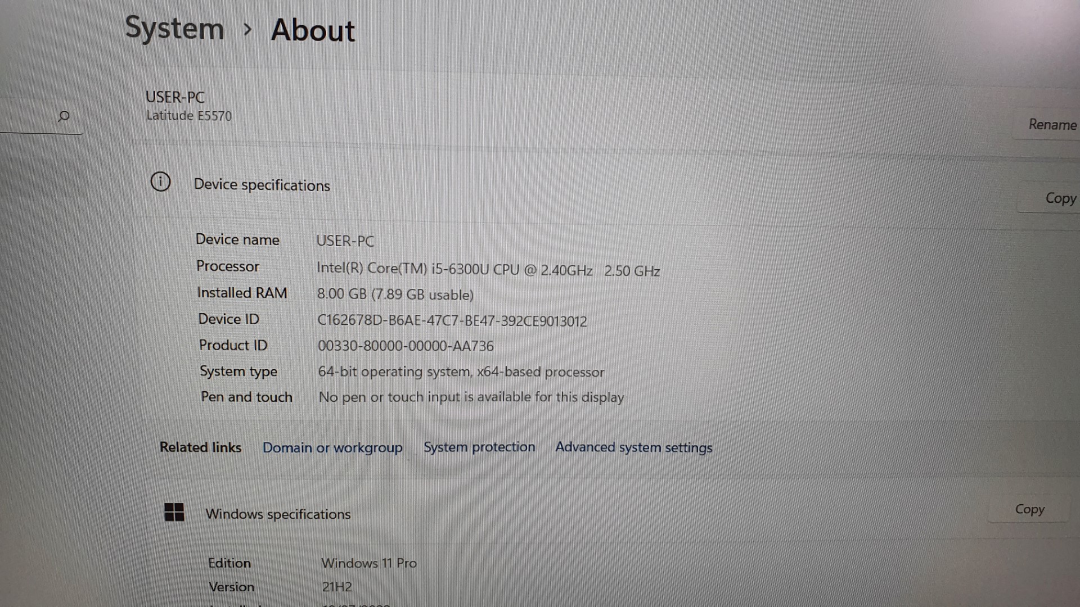The height and width of the screenshot is (607, 1080).
Task: Click the Product ID label
Action: (233, 345)
